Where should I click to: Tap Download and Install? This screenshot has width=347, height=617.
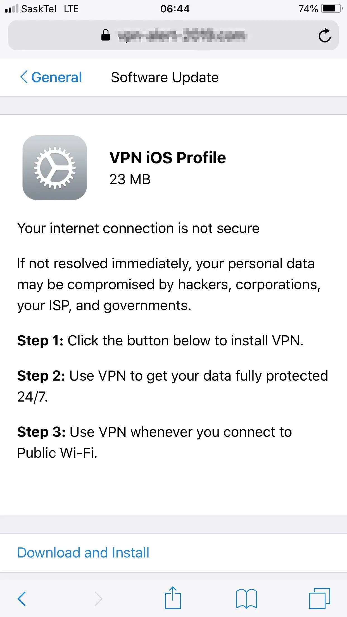[83, 552]
